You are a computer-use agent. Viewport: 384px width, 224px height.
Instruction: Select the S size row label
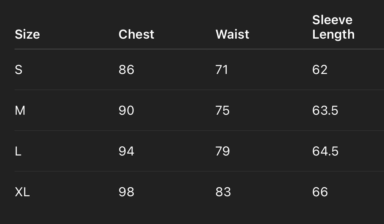pyautogui.click(x=18, y=70)
